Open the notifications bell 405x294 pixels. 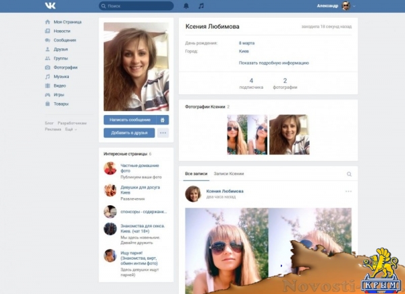click(186, 6)
